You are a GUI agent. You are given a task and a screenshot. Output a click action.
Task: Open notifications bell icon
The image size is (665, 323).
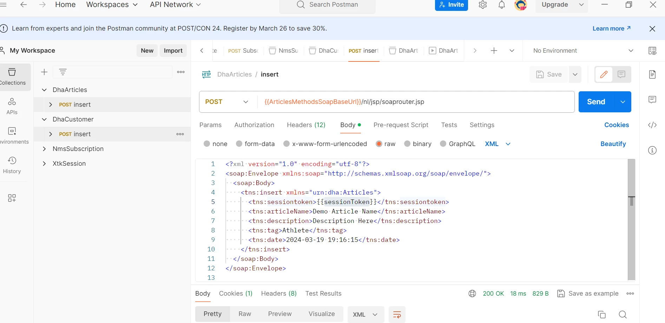[502, 5]
